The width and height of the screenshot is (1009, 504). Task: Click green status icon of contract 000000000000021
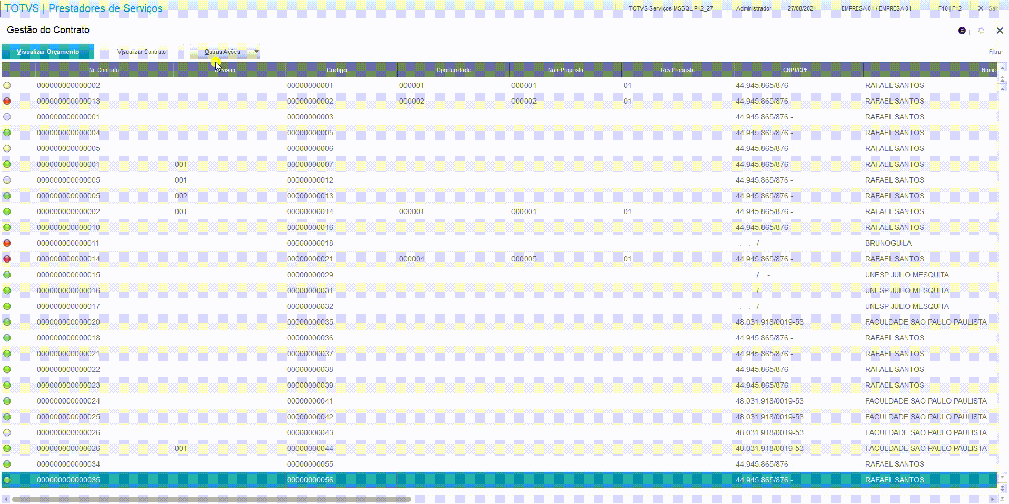(x=7, y=354)
